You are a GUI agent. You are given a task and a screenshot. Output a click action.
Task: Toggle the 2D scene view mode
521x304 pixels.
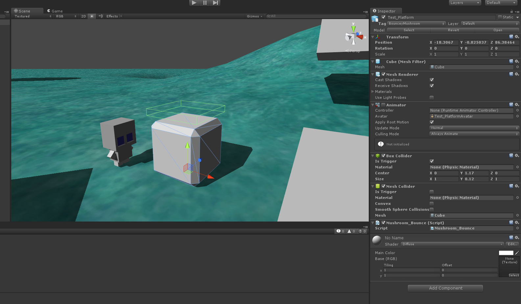pyautogui.click(x=83, y=16)
